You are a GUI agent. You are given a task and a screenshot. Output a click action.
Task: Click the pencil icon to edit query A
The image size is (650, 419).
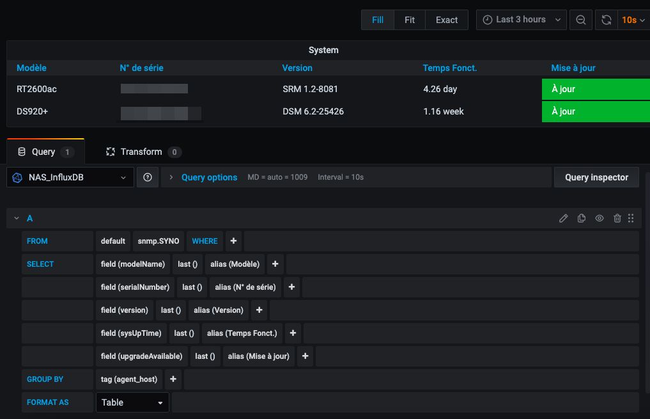click(x=563, y=218)
